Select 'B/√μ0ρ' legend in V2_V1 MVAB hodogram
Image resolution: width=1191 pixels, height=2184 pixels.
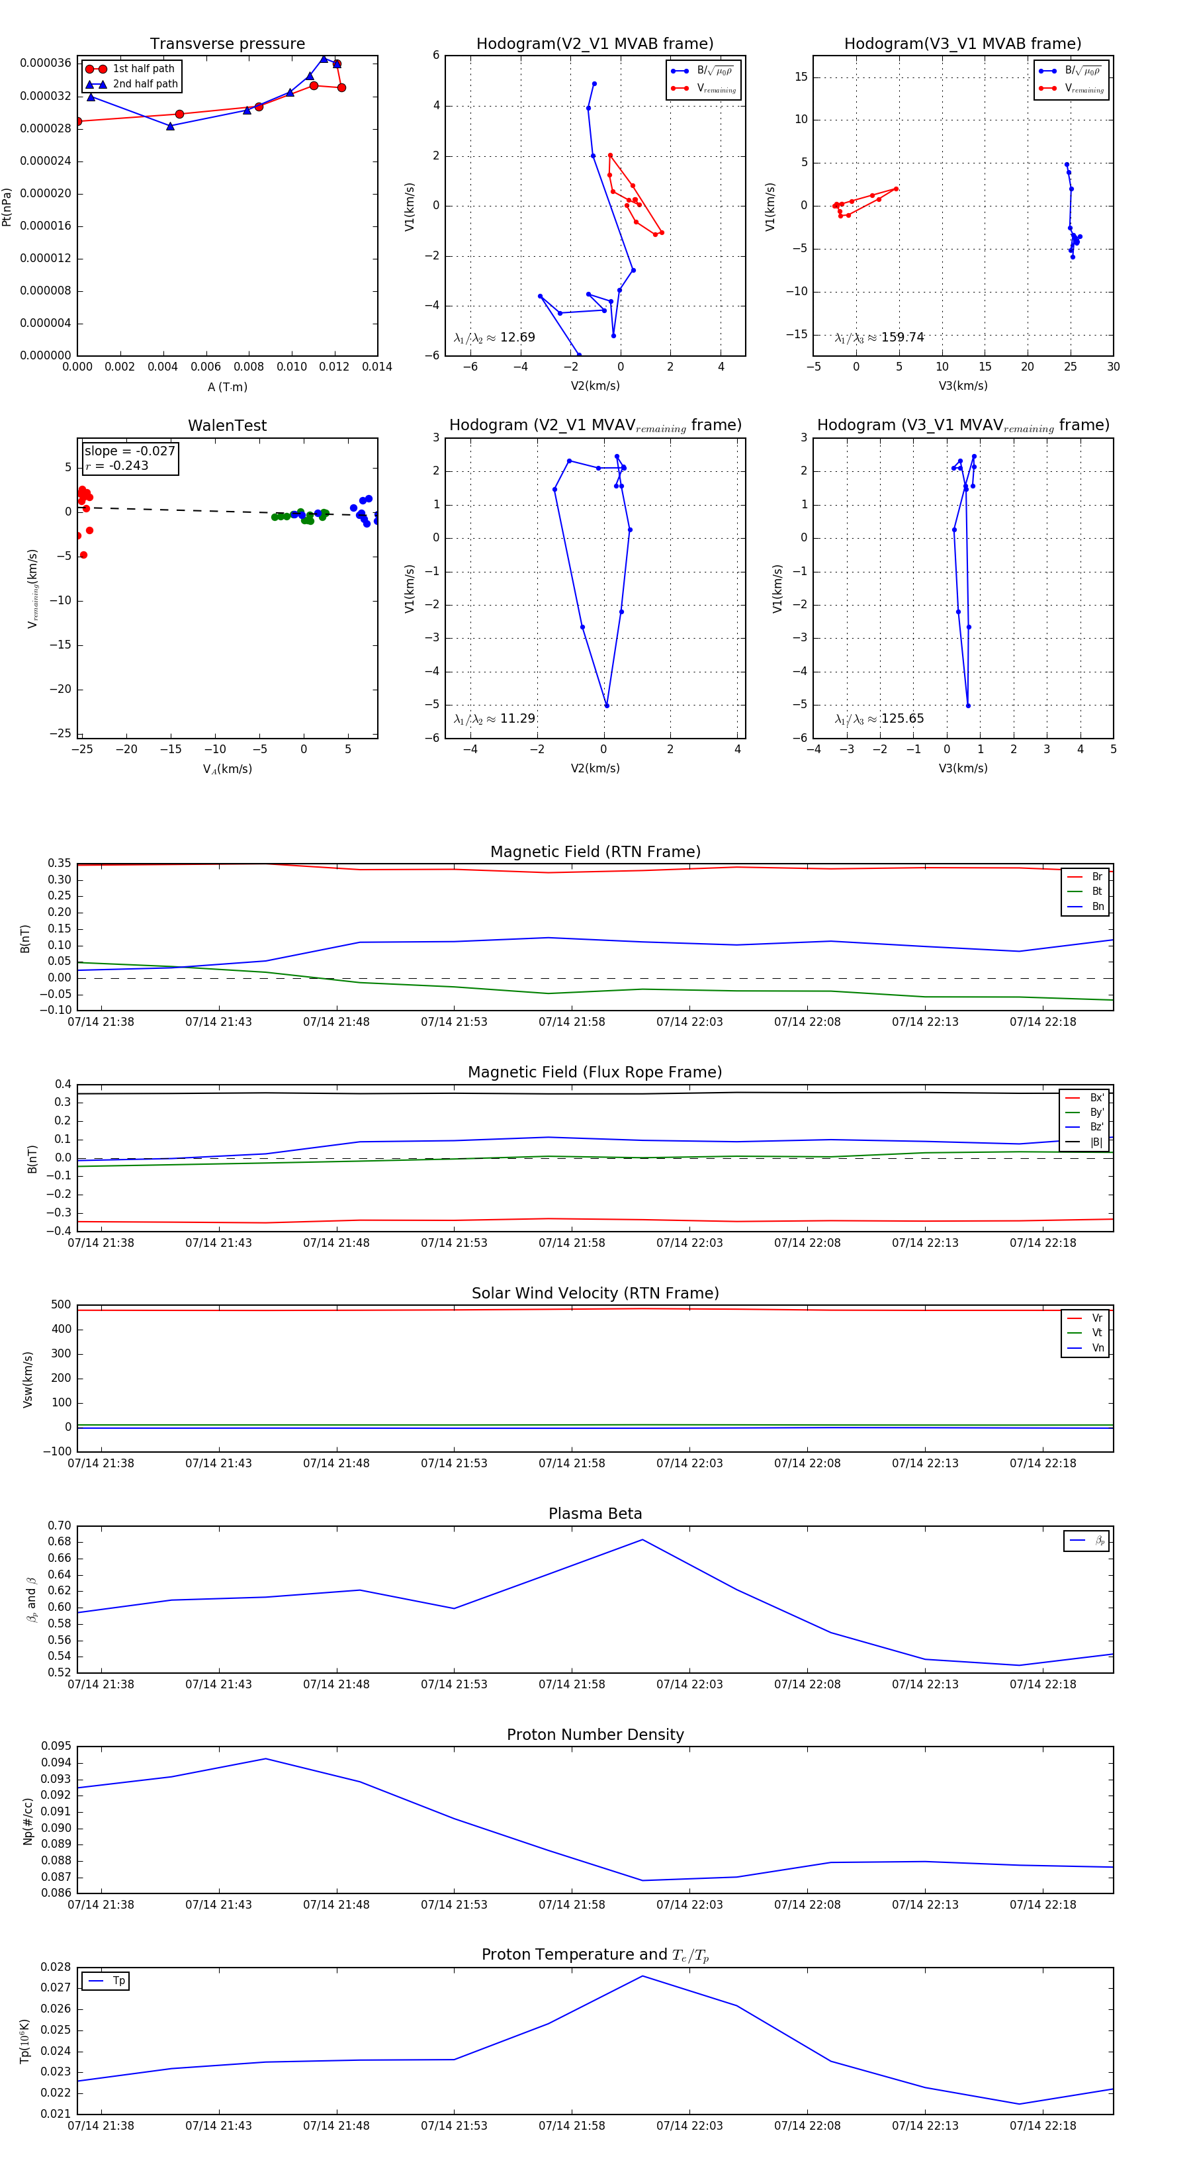pyautogui.click(x=703, y=71)
